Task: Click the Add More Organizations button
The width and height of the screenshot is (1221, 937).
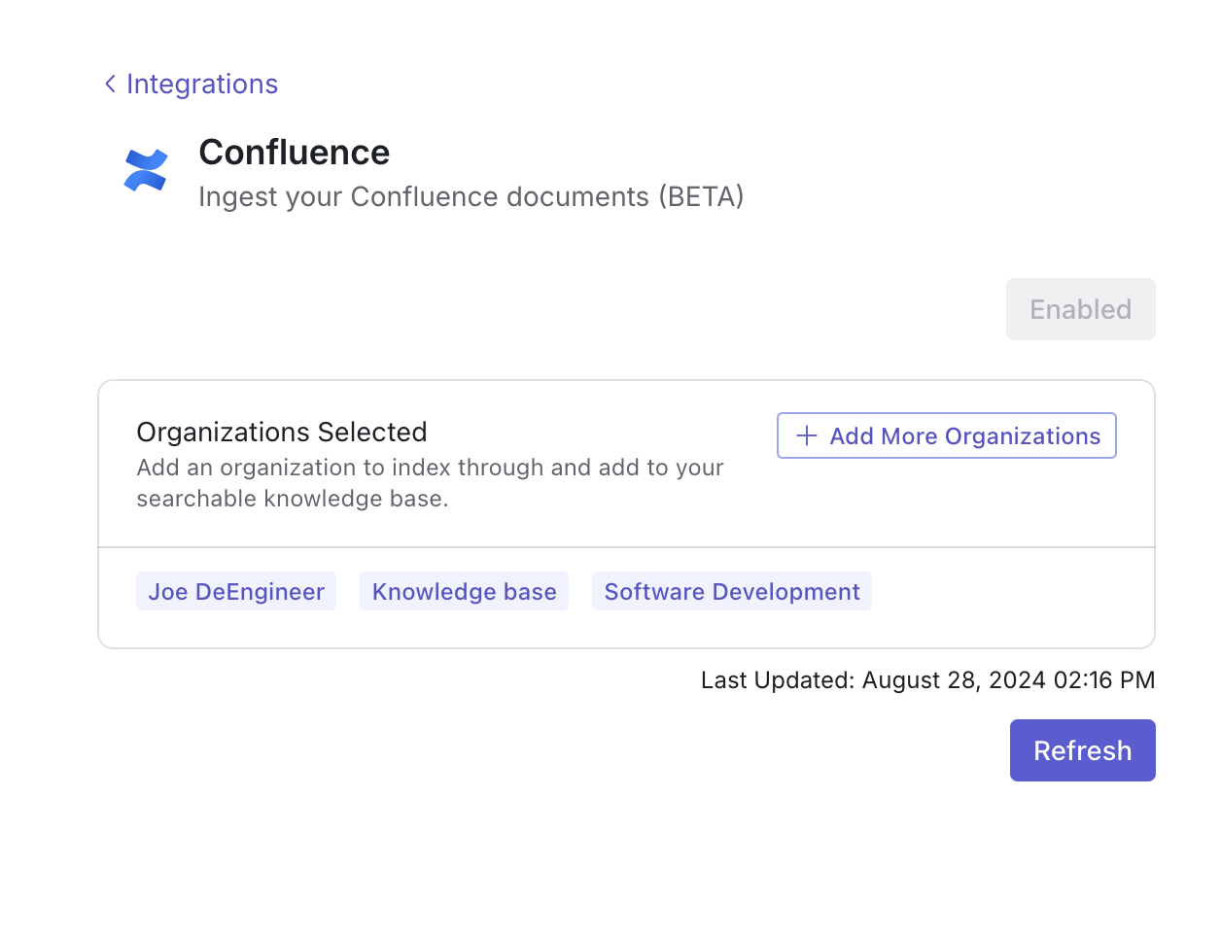Action: [946, 436]
